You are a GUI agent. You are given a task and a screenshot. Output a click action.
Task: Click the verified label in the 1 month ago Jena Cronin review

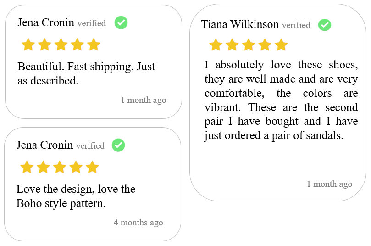92,23
